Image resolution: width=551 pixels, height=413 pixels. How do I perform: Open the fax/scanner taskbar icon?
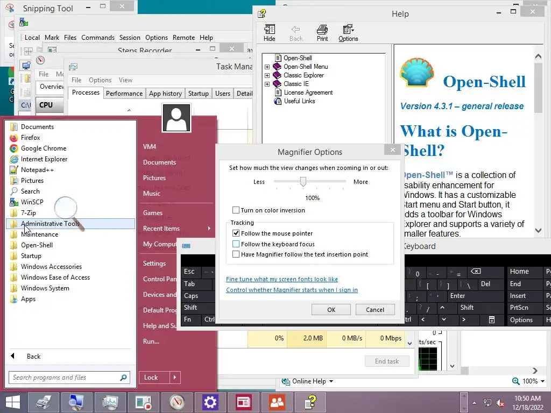tap(43, 402)
